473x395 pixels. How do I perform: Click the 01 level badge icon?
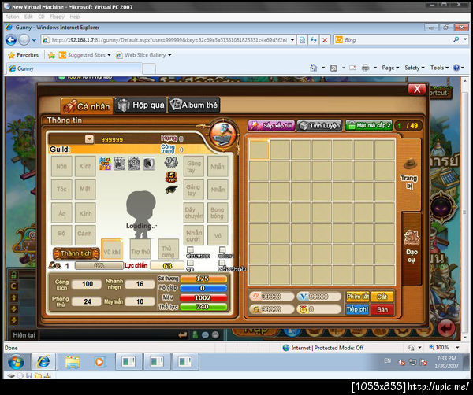coord(171,162)
